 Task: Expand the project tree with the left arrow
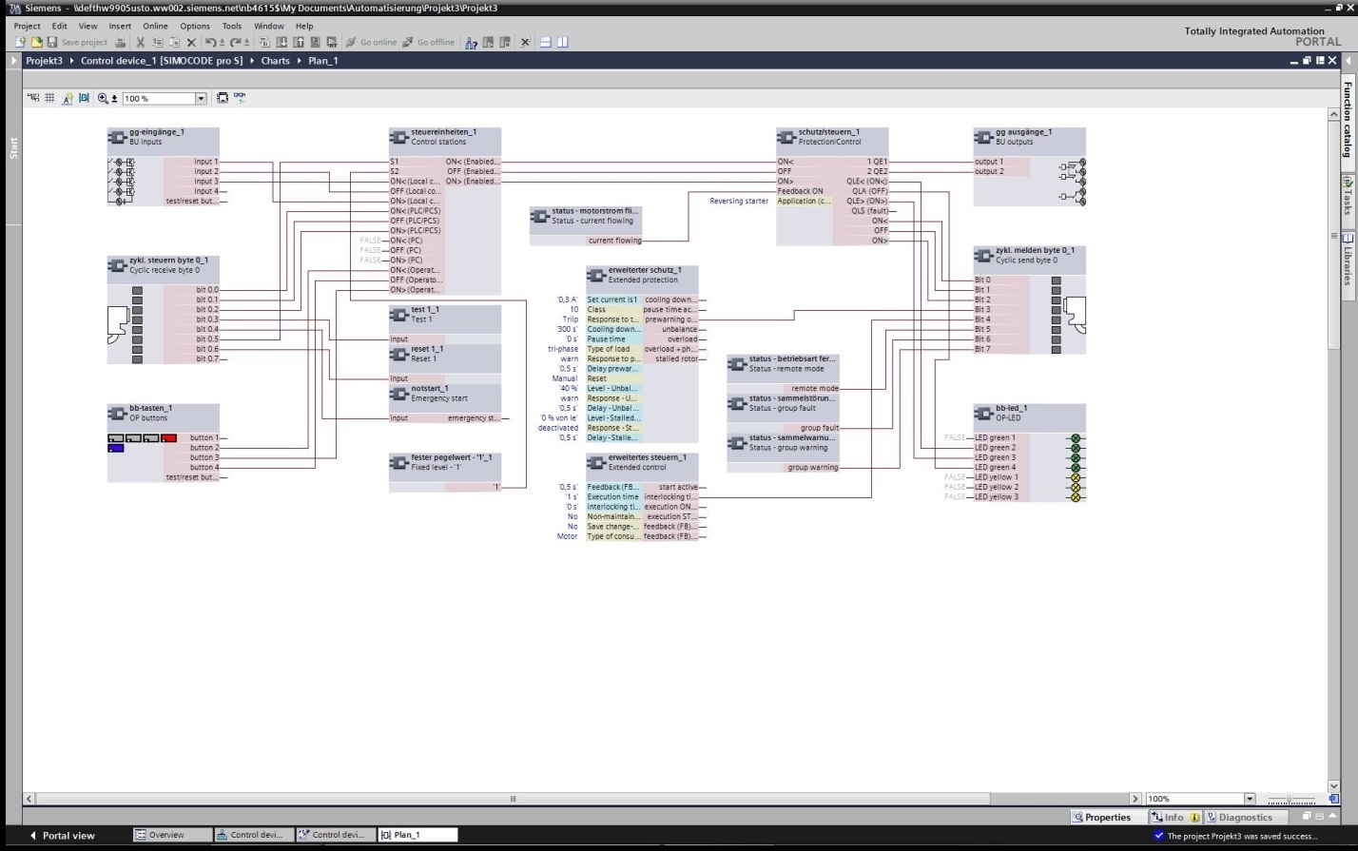pyautogui.click(x=13, y=61)
